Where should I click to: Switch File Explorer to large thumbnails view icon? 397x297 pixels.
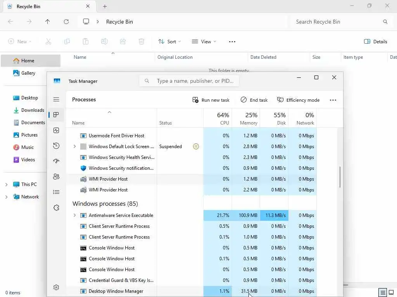coord(391,293)
